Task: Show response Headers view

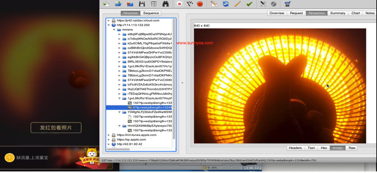Action: point(295,148)
